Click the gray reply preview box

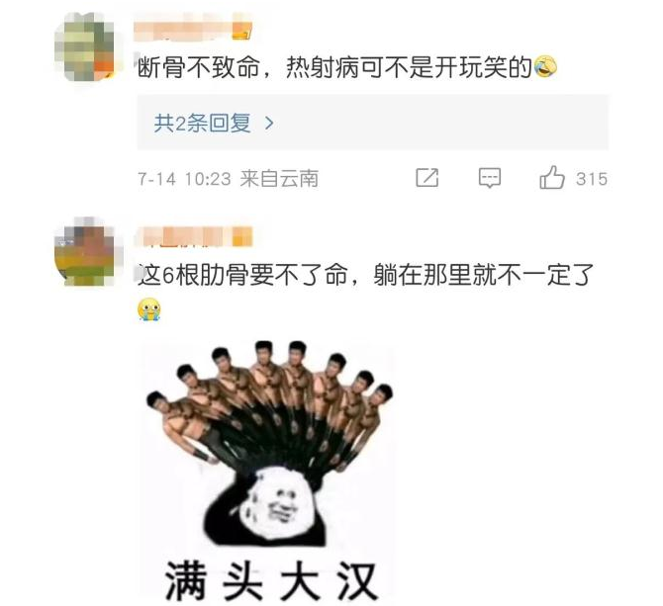coord(372,123)
